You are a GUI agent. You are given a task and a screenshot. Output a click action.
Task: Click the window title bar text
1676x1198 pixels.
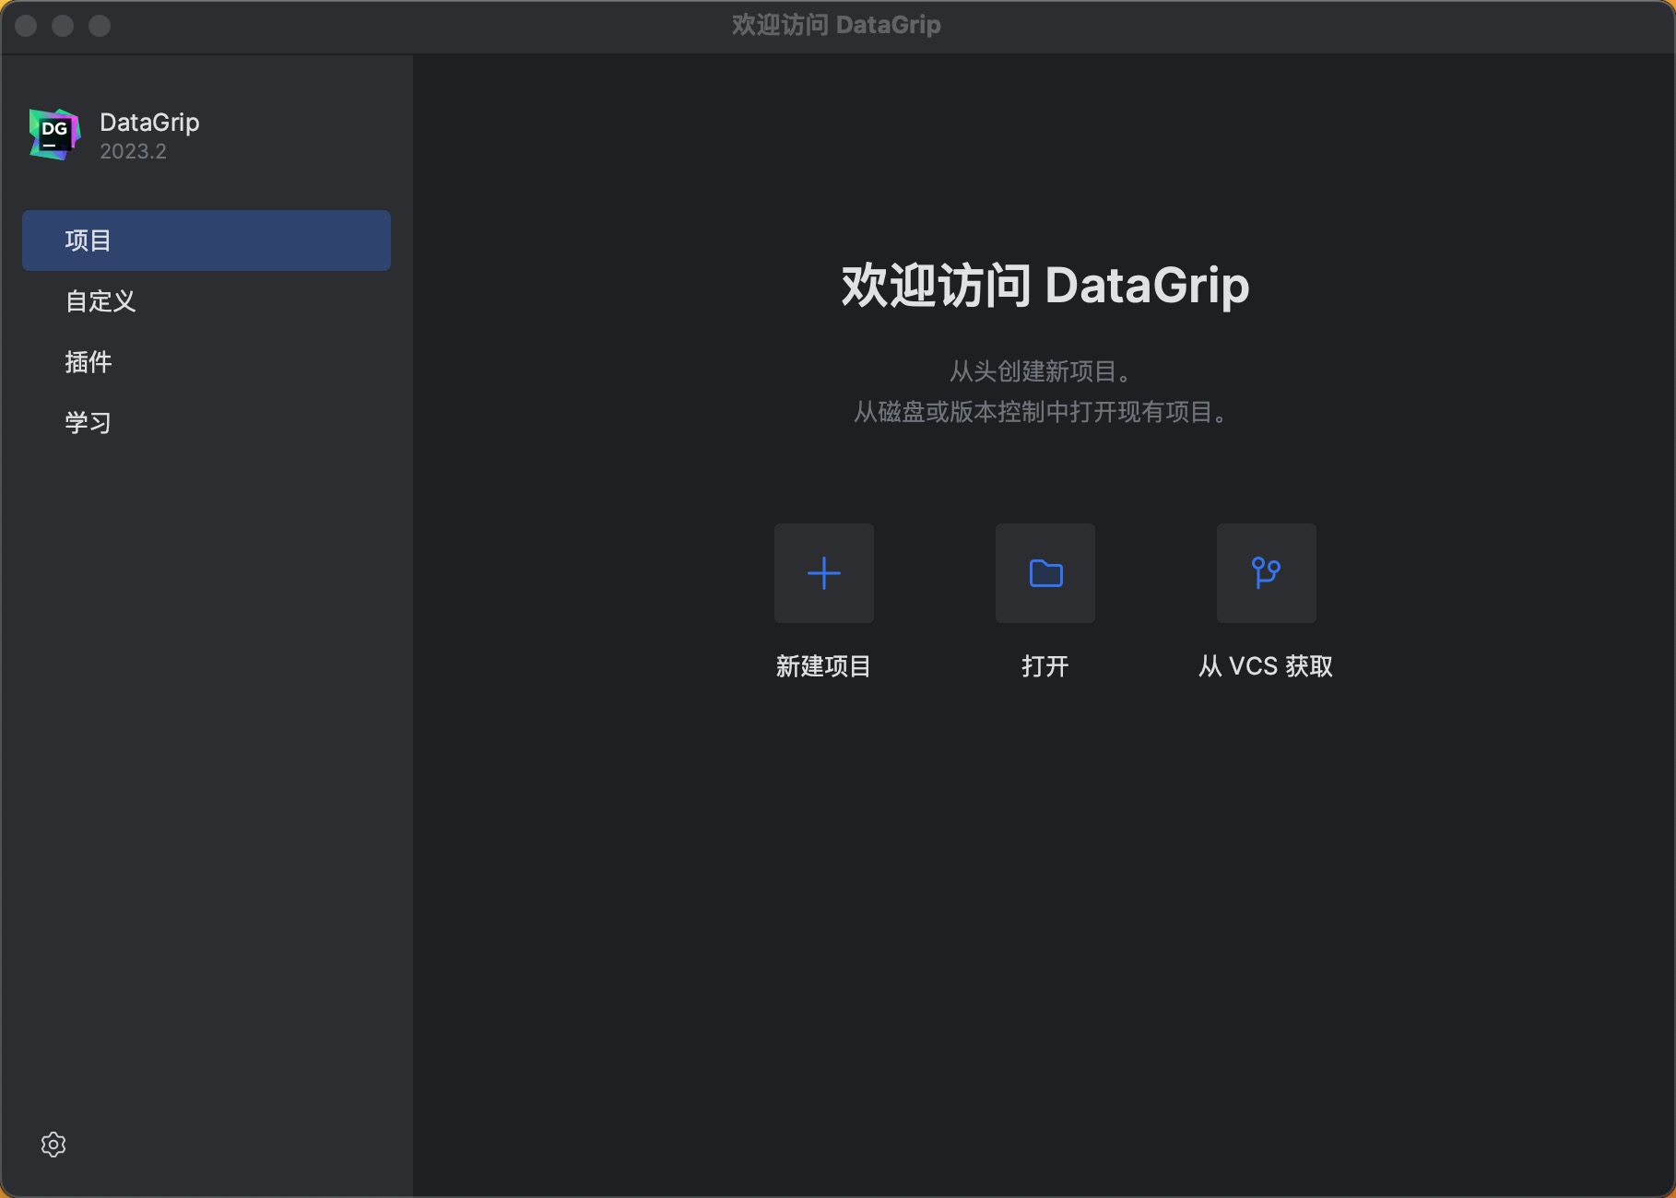836,25
